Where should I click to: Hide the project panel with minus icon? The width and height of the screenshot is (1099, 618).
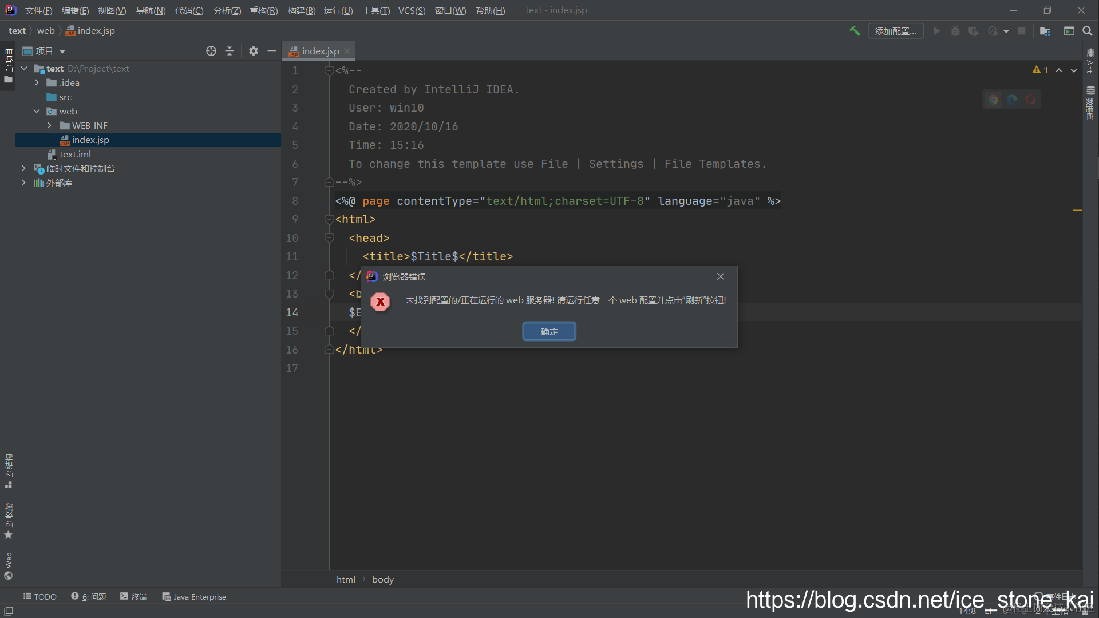272,51
